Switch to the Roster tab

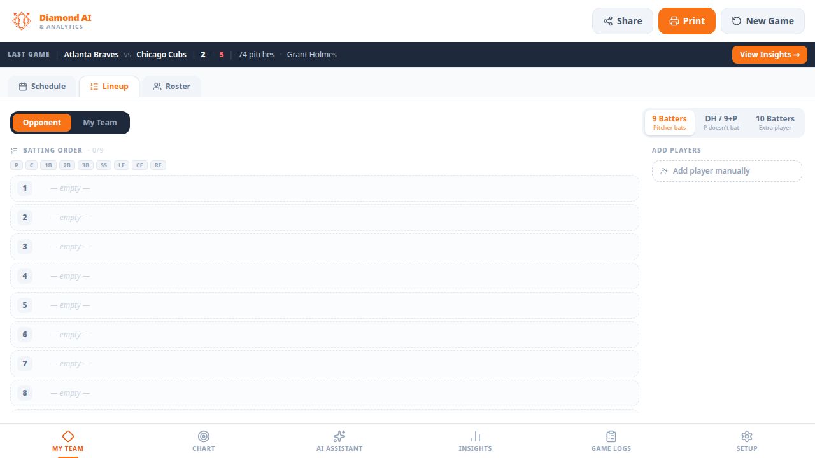171,87
